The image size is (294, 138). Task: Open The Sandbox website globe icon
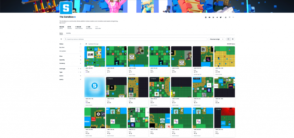206,17
